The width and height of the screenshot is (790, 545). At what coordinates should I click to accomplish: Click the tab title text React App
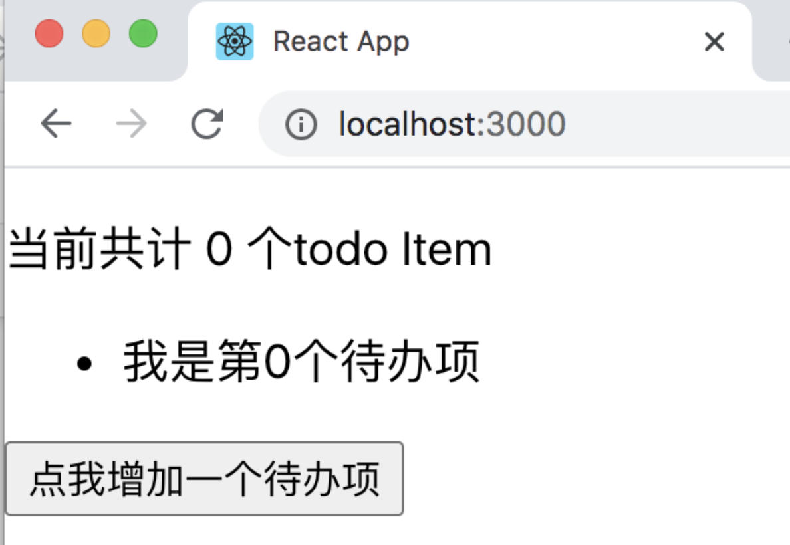coord(341,42)
